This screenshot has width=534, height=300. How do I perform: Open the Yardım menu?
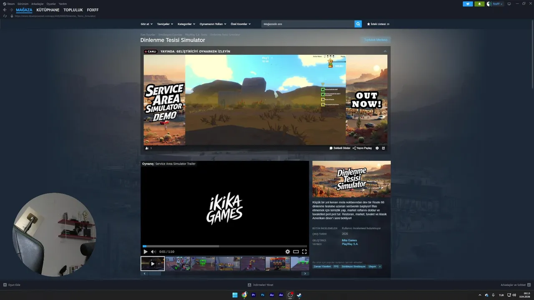click(x=63, y=4)
